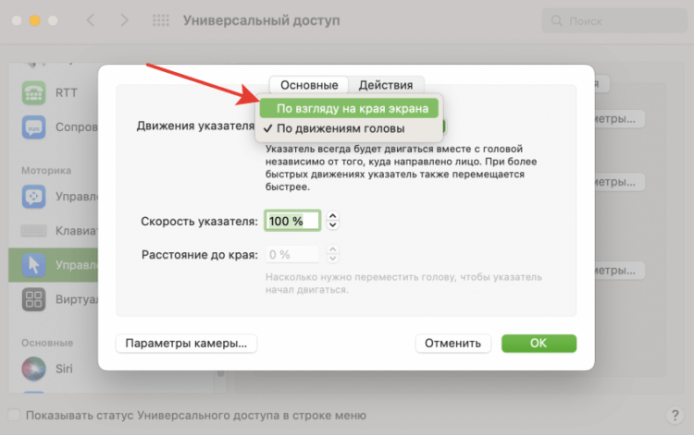
Task: Toggle showing accessibility status in menu bar
Action: coord(14,415)
